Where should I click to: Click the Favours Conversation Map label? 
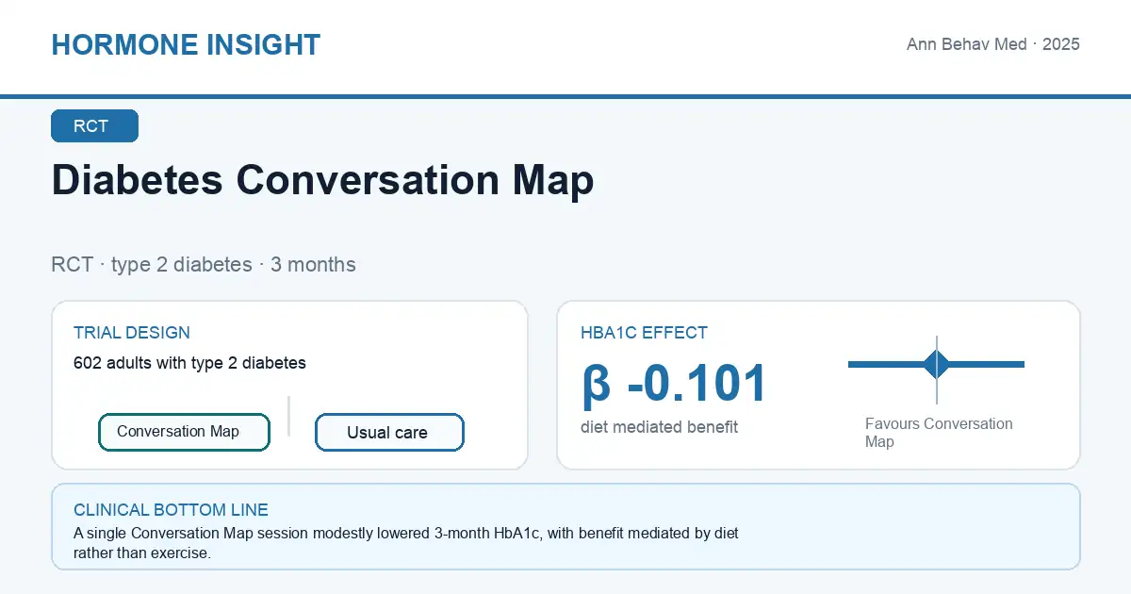click(939, 433)
